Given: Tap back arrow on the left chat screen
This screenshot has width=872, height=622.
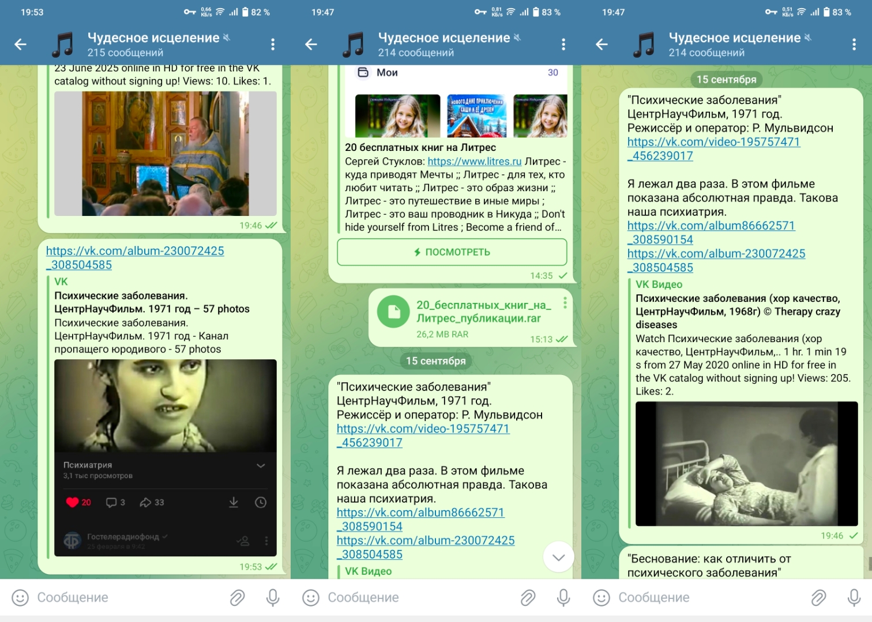Looking at the screenshot, I should (x=21, y=44).
